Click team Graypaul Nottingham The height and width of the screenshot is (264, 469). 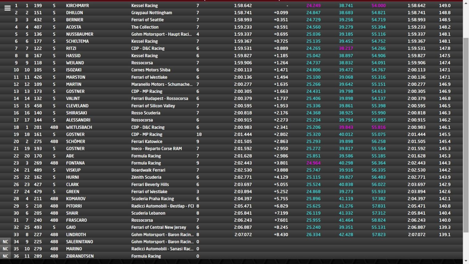pyautogui.click(x=152, y=13)
